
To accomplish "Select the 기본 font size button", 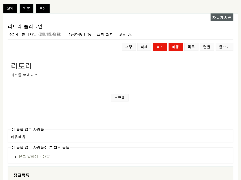I will pos(26,9).
